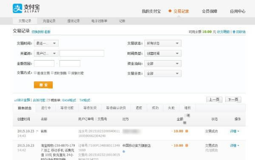Tick the 货到付款 checkbox
The width and height of the screenshot is (255, 160).
tap(69, 73)
